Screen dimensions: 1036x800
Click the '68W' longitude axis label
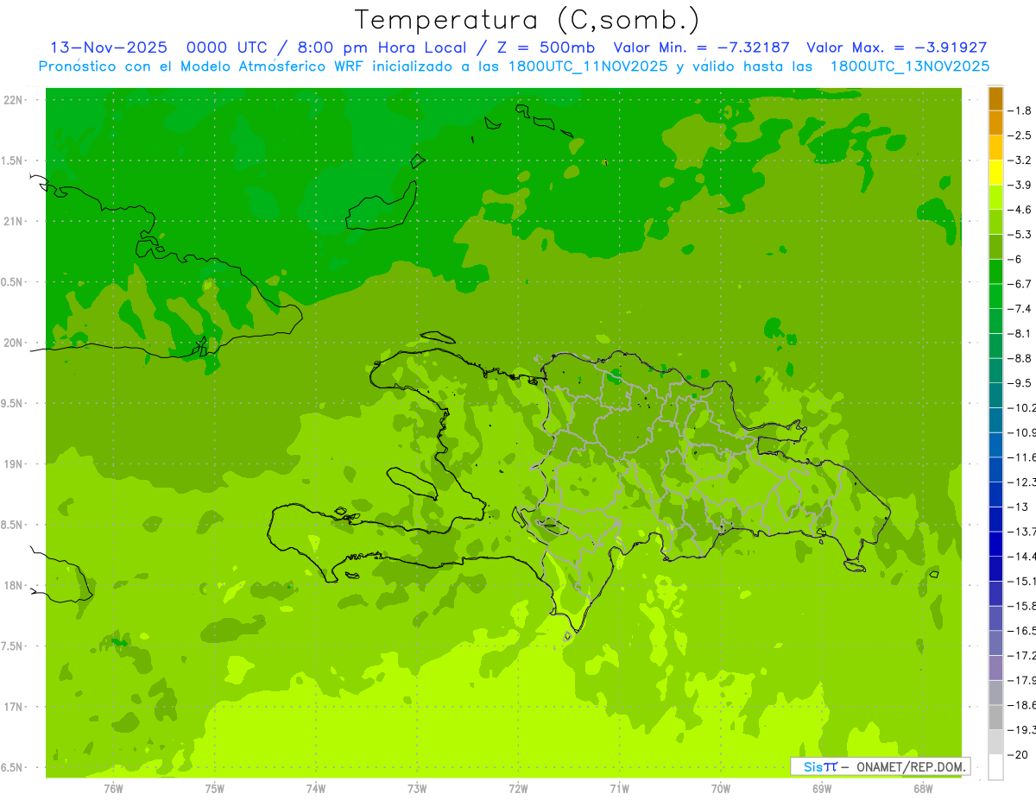point(923,789)
